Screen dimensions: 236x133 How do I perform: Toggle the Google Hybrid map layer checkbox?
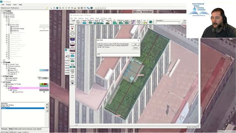6,80
